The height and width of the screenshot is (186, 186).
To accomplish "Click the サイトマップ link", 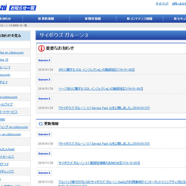I will (x=162, y=3).
